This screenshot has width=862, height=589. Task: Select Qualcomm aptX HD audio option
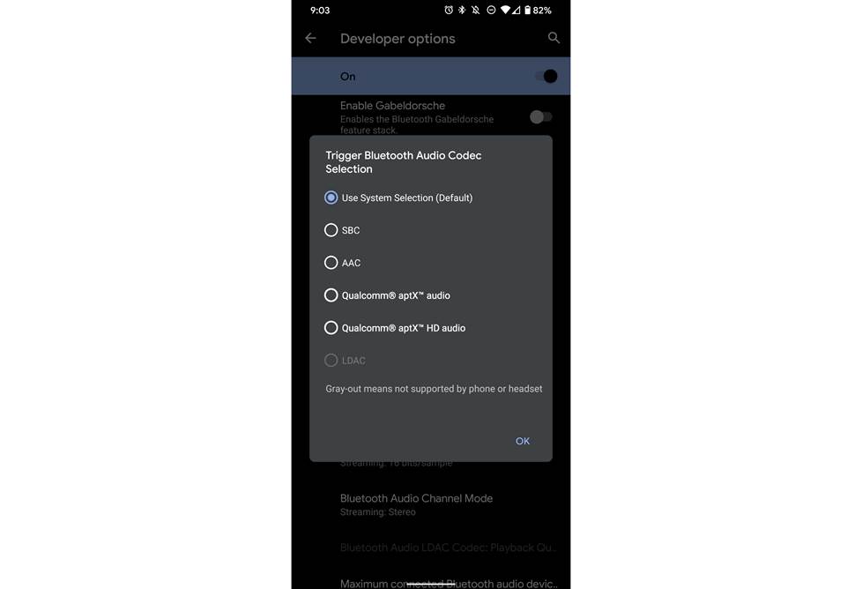pos(395,328)
